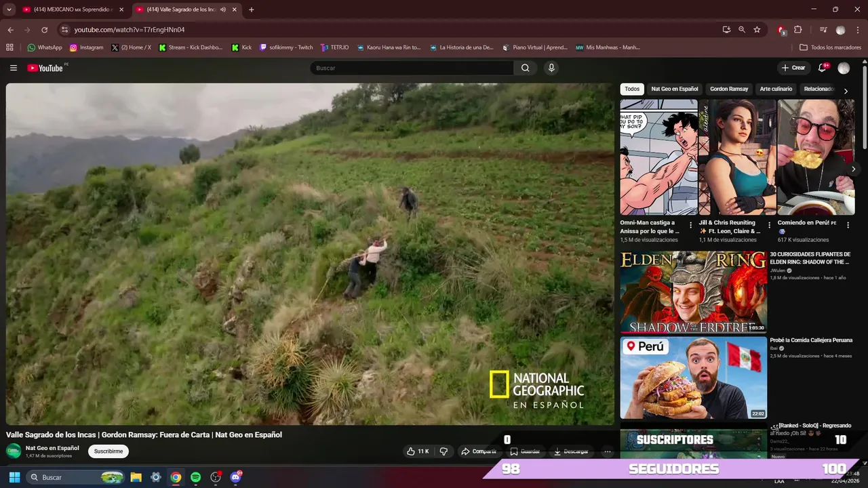The width and height of the screenshot is (868, 488).
Task: Open the Nat Geo en Español channel name
Action: 52,448
